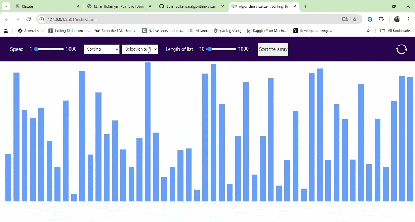
Task: Switch to the Claude tab
Action: point(44,6)
